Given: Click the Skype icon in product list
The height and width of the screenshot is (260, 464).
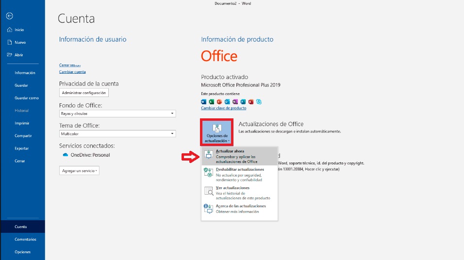Looking at the screenshot, I should coord(259,102).
